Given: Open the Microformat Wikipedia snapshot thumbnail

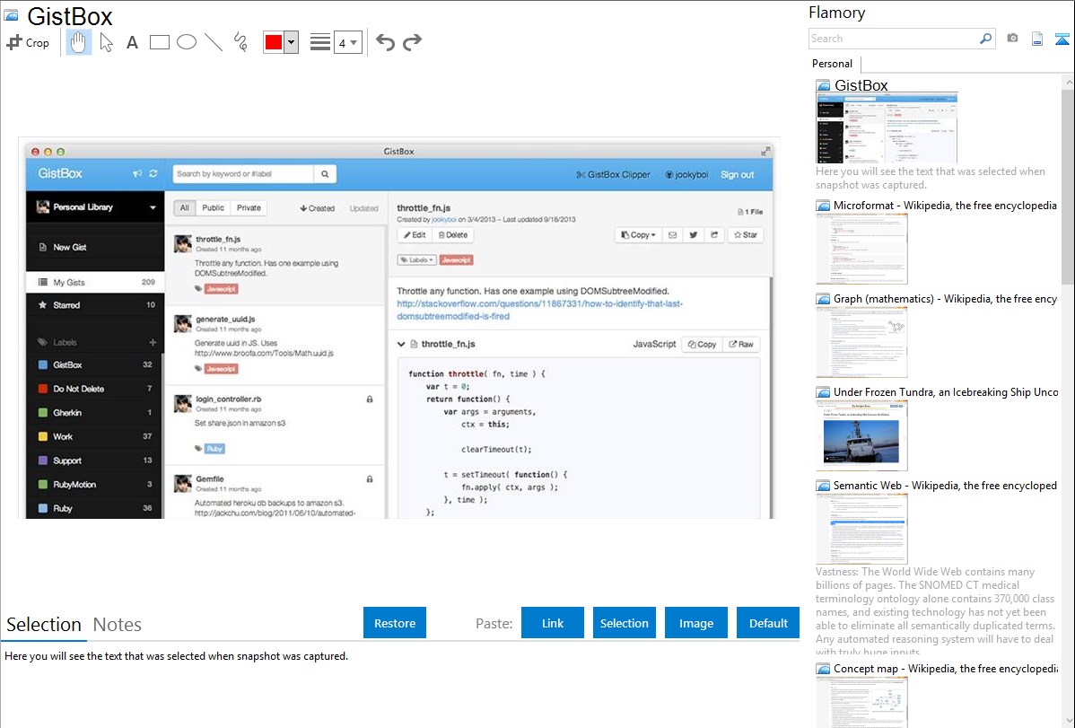Looking at the screenshot, I should coord(861,249).
